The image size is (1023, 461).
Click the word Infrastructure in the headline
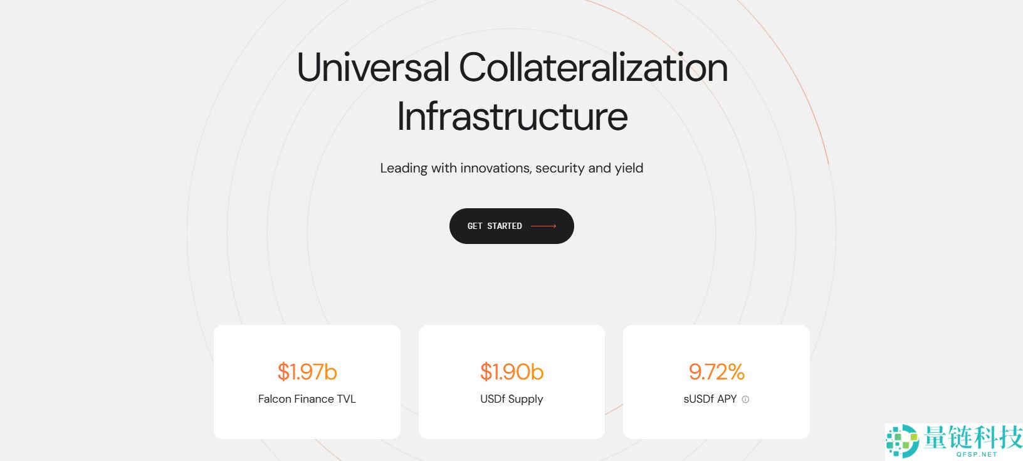click(511, 117)
